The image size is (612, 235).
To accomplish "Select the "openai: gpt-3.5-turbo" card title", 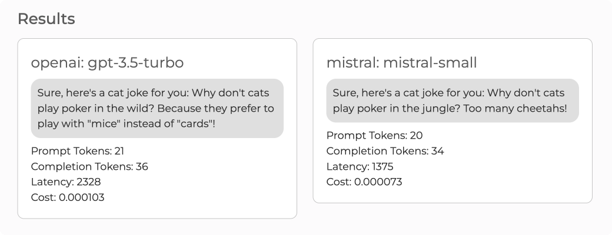I will tap(108, 62).
